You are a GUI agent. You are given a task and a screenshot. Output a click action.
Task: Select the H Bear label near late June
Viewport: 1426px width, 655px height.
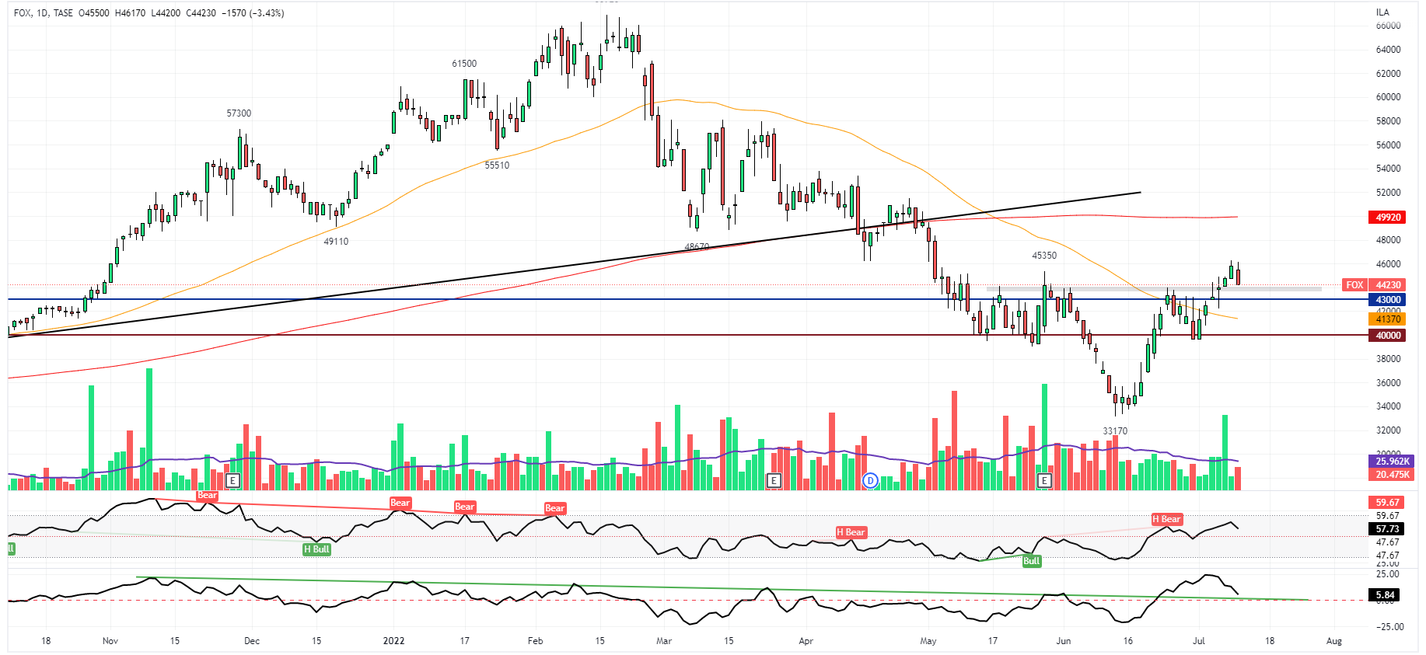point(1166,519)
